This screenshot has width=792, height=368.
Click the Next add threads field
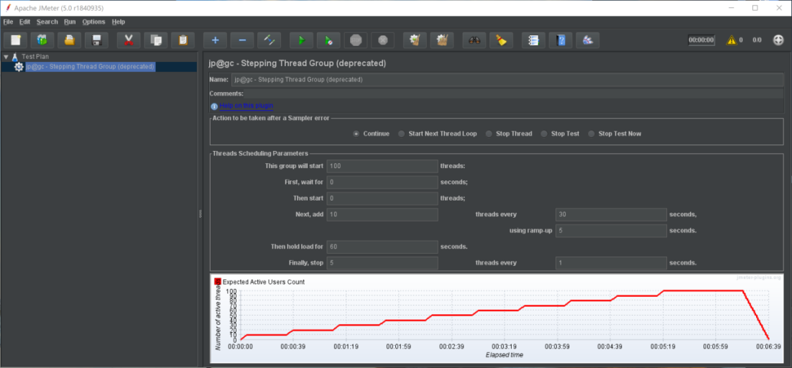tap(382, 214)
